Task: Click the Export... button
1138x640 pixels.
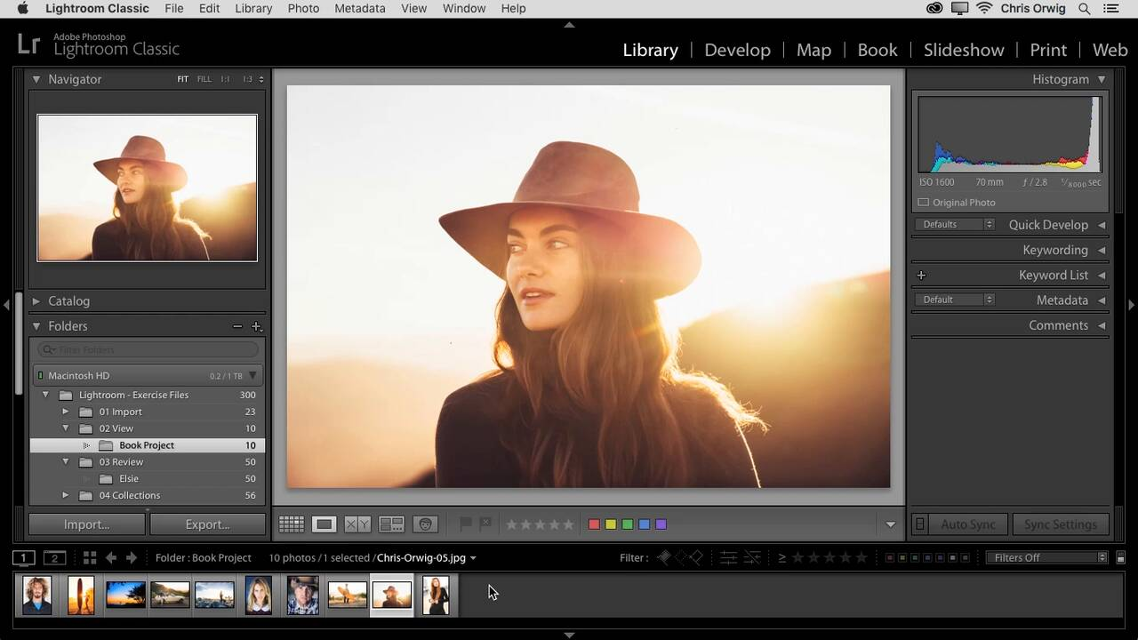Action: pos(207,524)
